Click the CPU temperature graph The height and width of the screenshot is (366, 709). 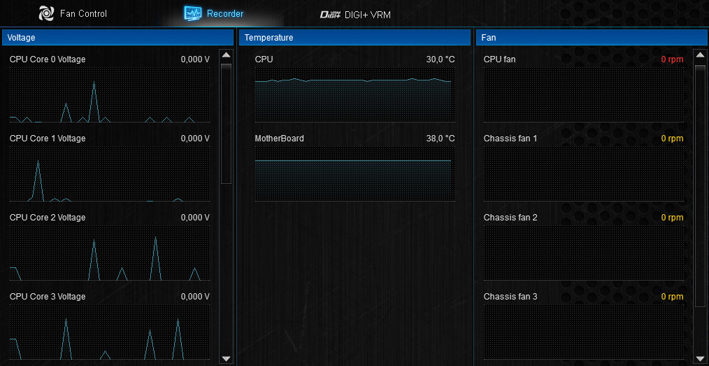[355, 94]
